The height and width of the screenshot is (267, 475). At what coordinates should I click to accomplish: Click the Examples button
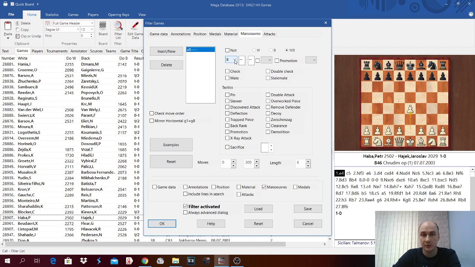point(171,145)
